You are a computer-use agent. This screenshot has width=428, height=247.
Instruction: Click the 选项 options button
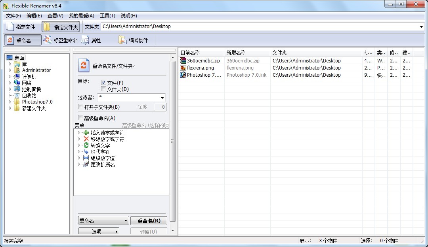(x=99, y=231)
